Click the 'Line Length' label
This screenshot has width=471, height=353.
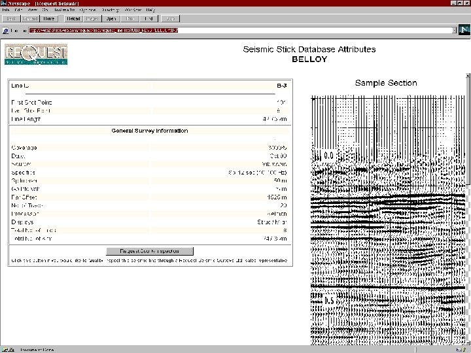click(26, 119)
